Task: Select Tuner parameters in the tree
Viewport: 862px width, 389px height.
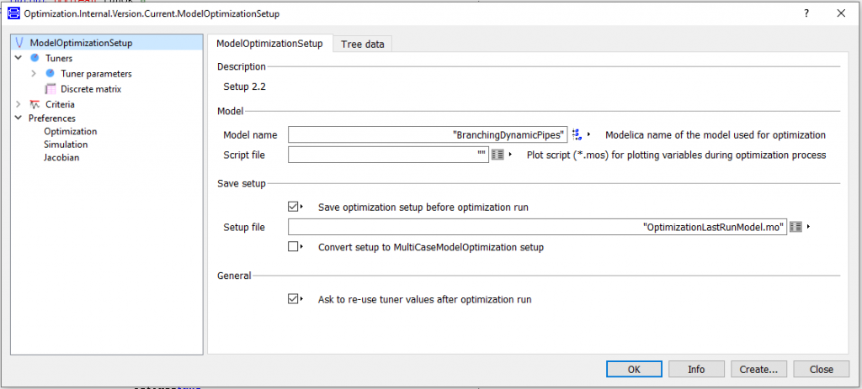Action: point(96,74)
